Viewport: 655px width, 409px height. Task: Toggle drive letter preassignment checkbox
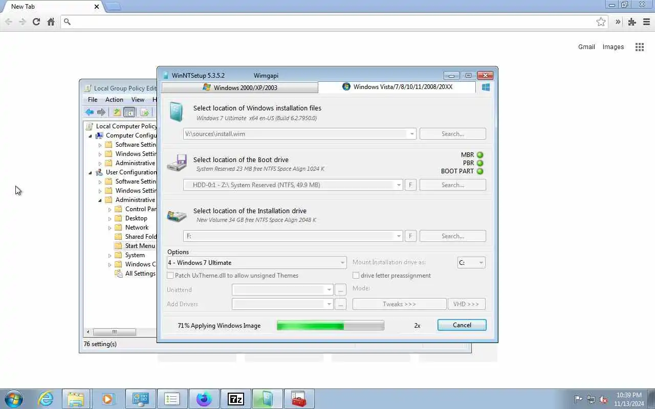pyautogui.click(x=356, y=276)
